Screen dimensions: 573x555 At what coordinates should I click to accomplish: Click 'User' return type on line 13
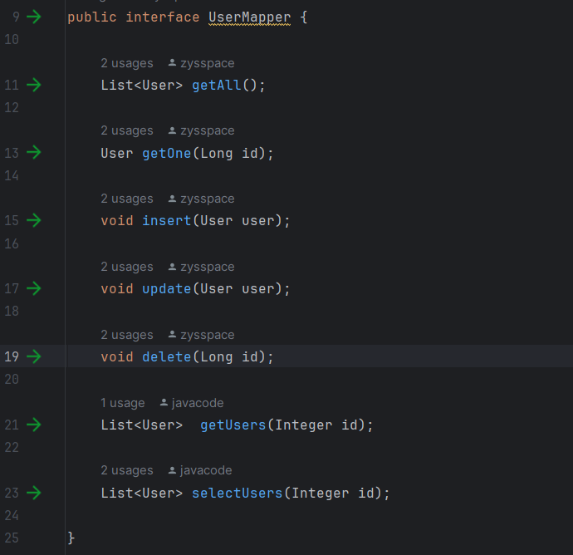(x=117, y=153)
